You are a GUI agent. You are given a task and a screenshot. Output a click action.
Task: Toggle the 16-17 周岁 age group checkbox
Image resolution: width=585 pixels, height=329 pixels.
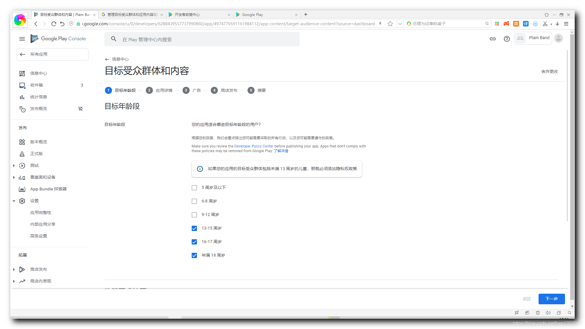[x=194, y=242]
